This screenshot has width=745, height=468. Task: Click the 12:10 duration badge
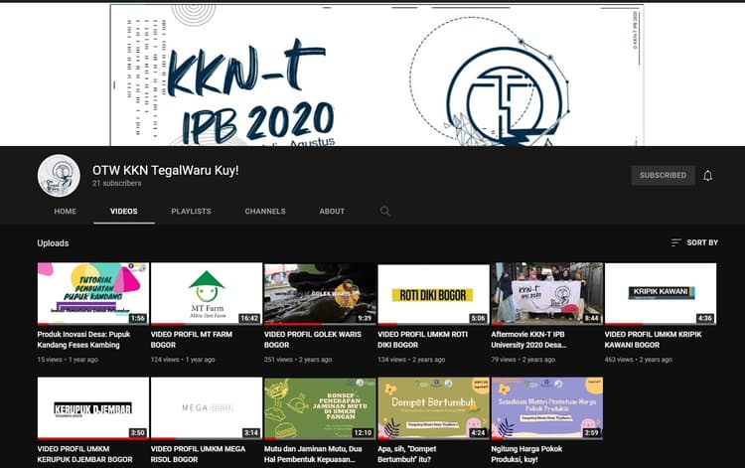(363, 433)
